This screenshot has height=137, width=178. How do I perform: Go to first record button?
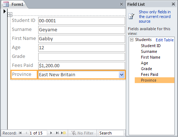(x=20, y=133)
